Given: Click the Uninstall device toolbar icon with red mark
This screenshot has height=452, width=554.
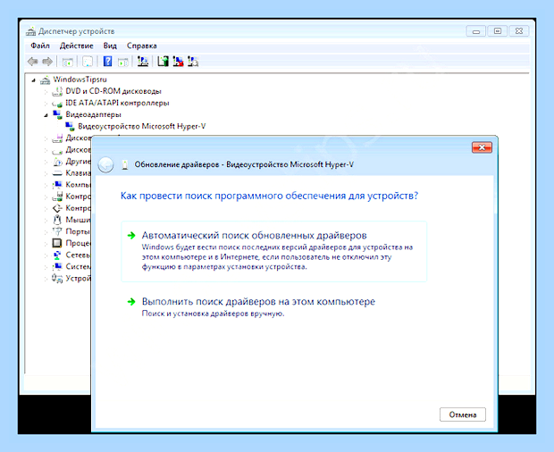Looking at the screenshot, I should 178,62.
